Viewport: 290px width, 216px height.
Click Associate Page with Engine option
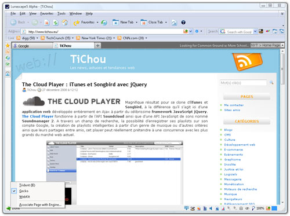[x=40, y=205]
